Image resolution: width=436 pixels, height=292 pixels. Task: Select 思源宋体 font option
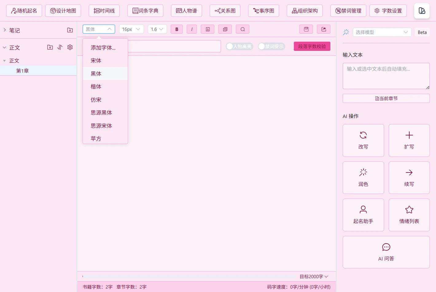click(x=105, y=126)
